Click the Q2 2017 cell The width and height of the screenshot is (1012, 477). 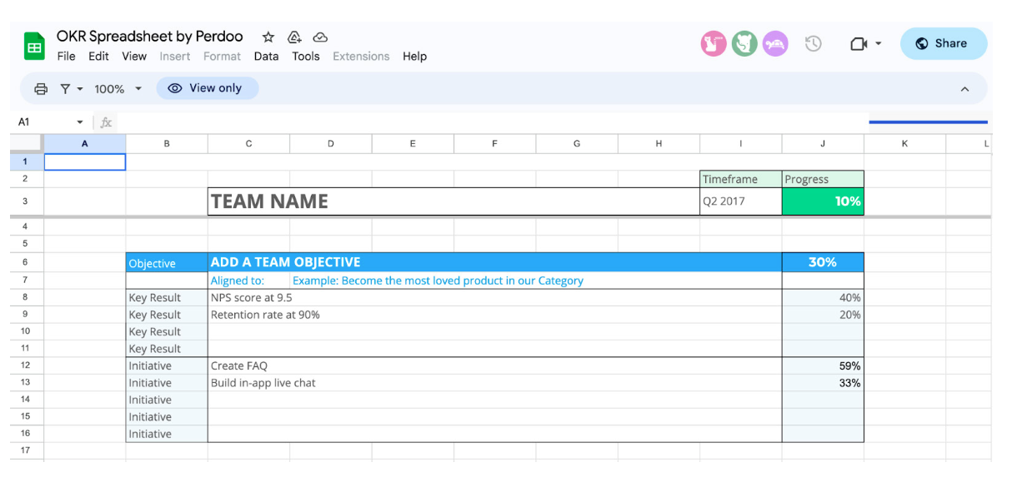coord(740,201)
